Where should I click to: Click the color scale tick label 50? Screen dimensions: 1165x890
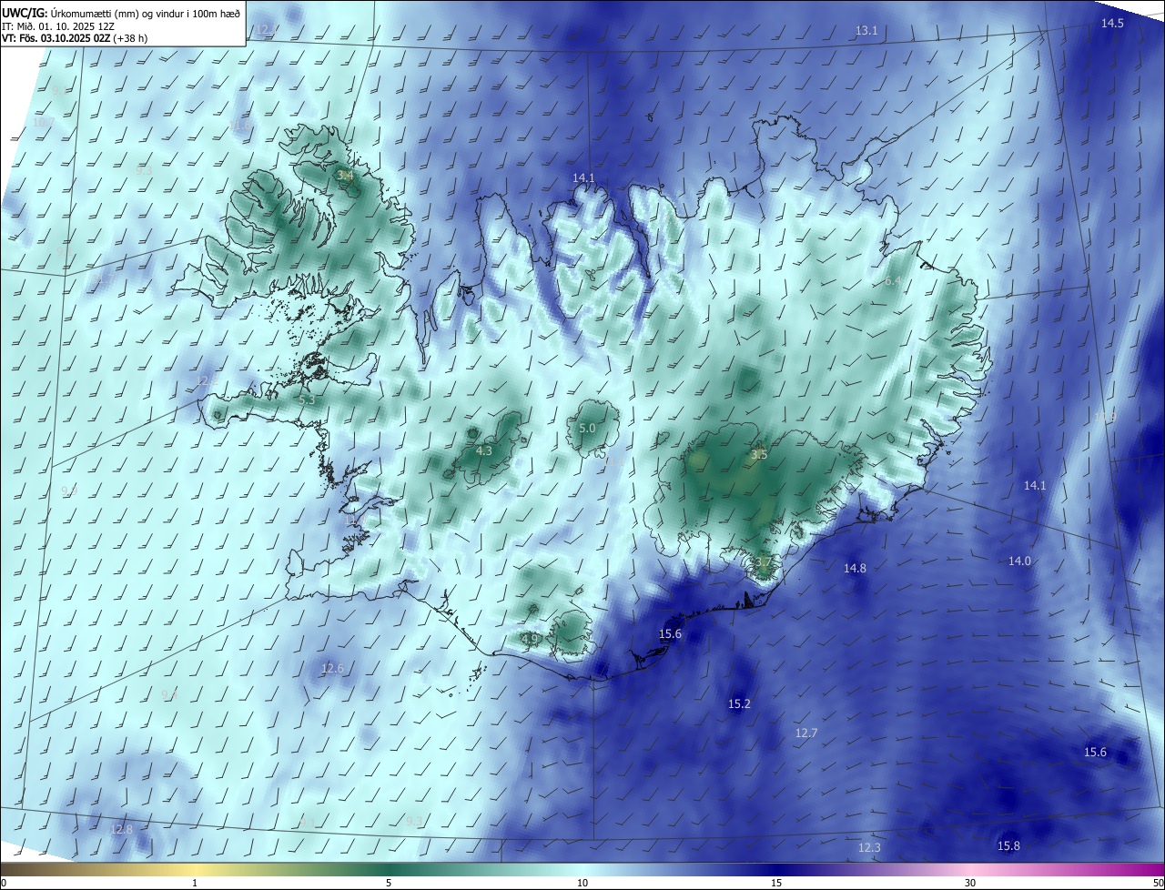coord(1158,883)
